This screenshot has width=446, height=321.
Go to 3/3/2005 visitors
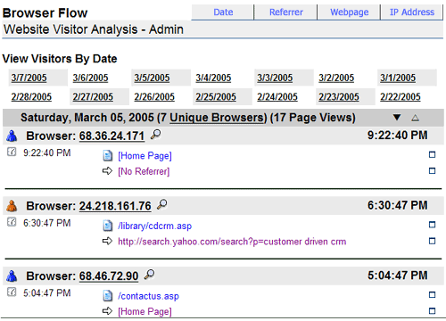[x=275, y=78]
